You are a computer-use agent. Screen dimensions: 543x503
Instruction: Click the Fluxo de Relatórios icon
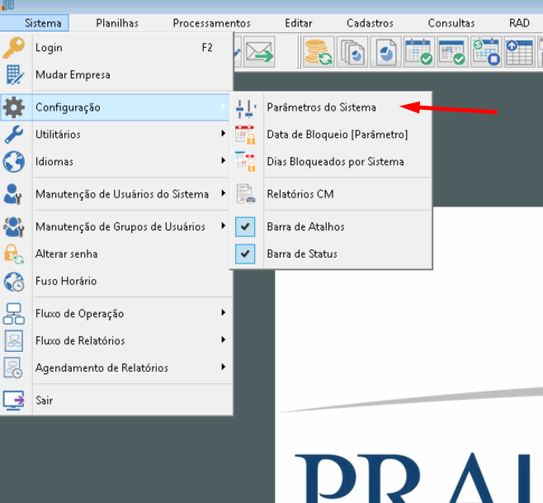click(x=14, y=341)
